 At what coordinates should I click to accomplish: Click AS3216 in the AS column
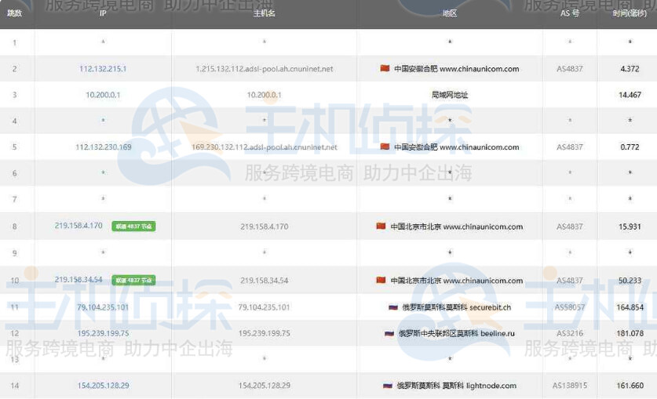coord(570,333)
